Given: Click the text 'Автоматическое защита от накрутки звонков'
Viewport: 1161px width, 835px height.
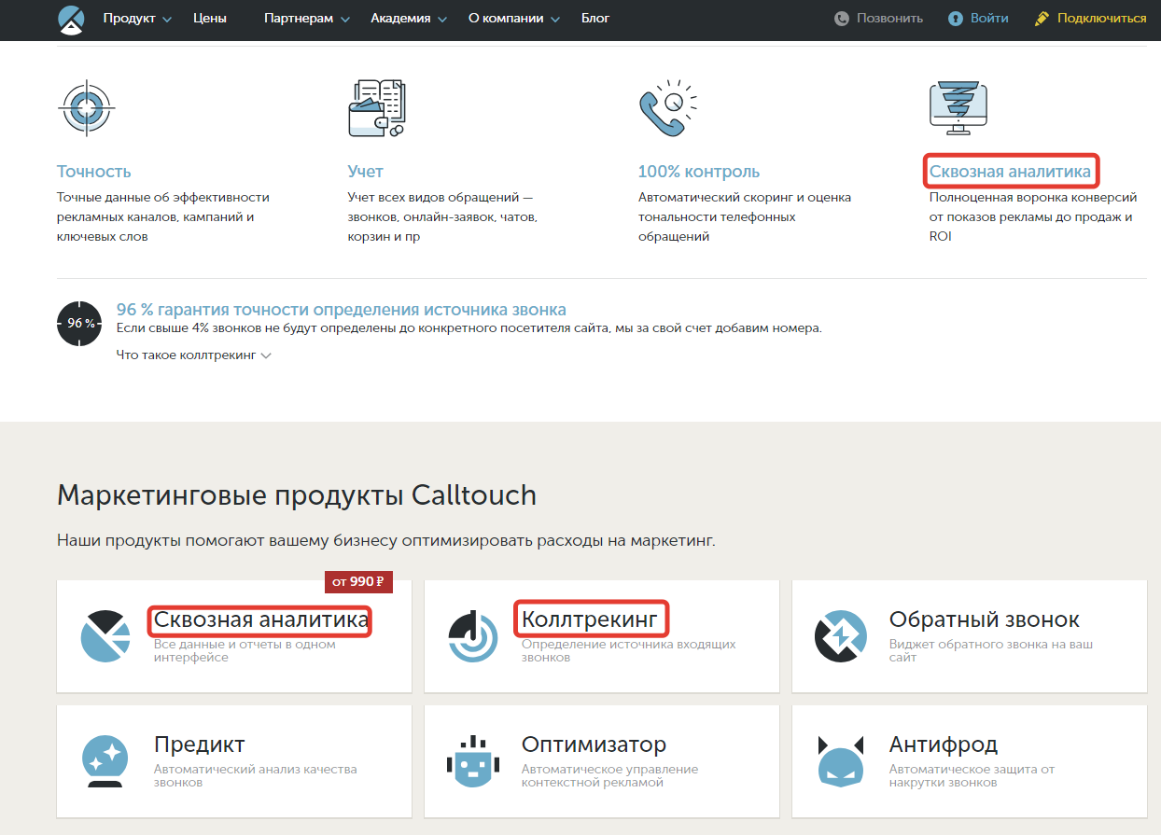Looking at the screenshot, I should click(972, 775).
